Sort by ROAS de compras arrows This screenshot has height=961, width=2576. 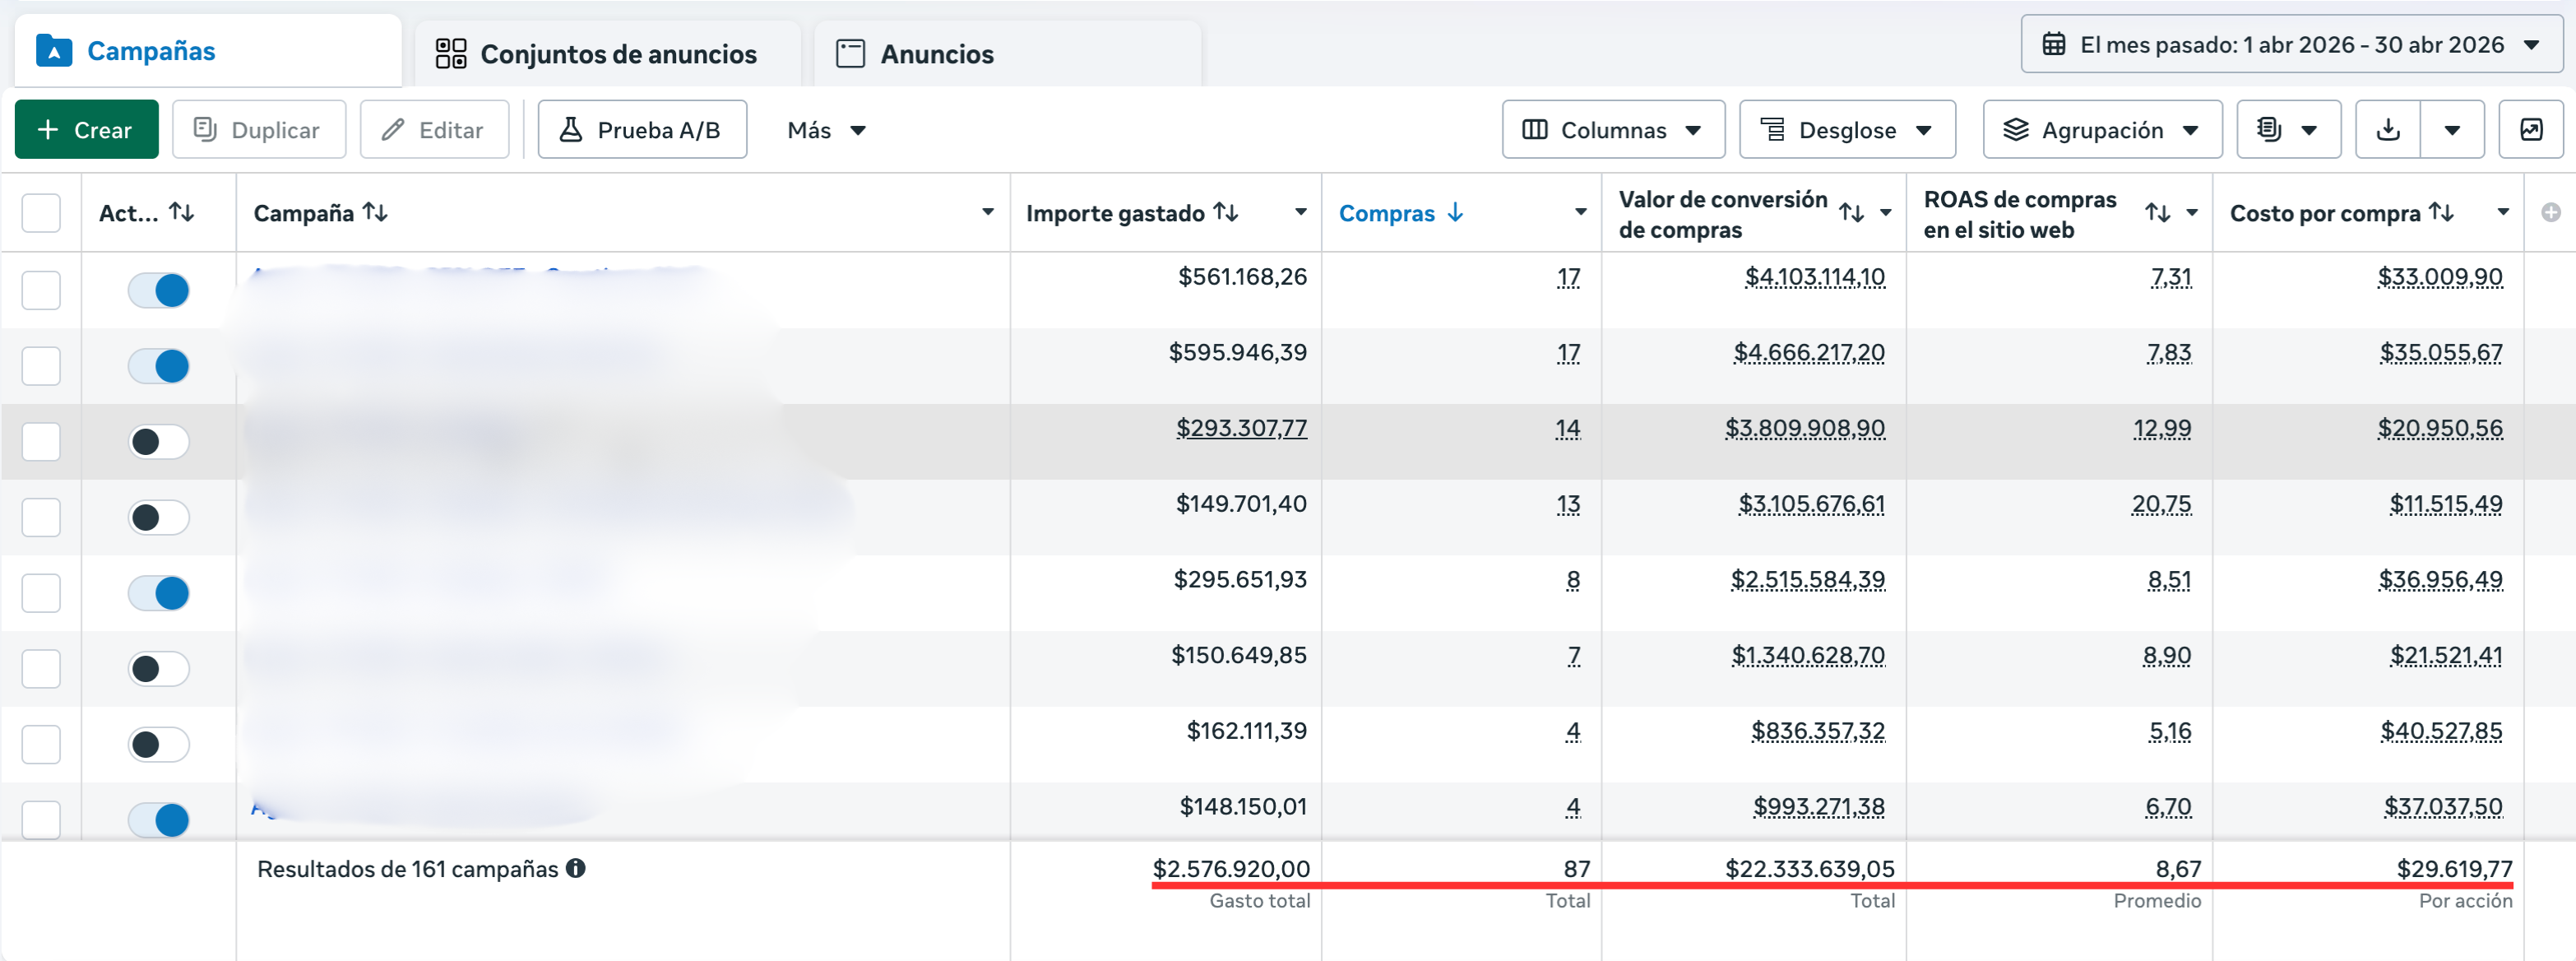(2157, 213)
